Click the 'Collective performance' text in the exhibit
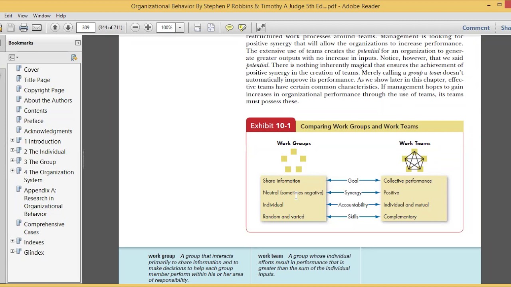The width and height of the screenshot is (511, 287). (x=408, y=181)
